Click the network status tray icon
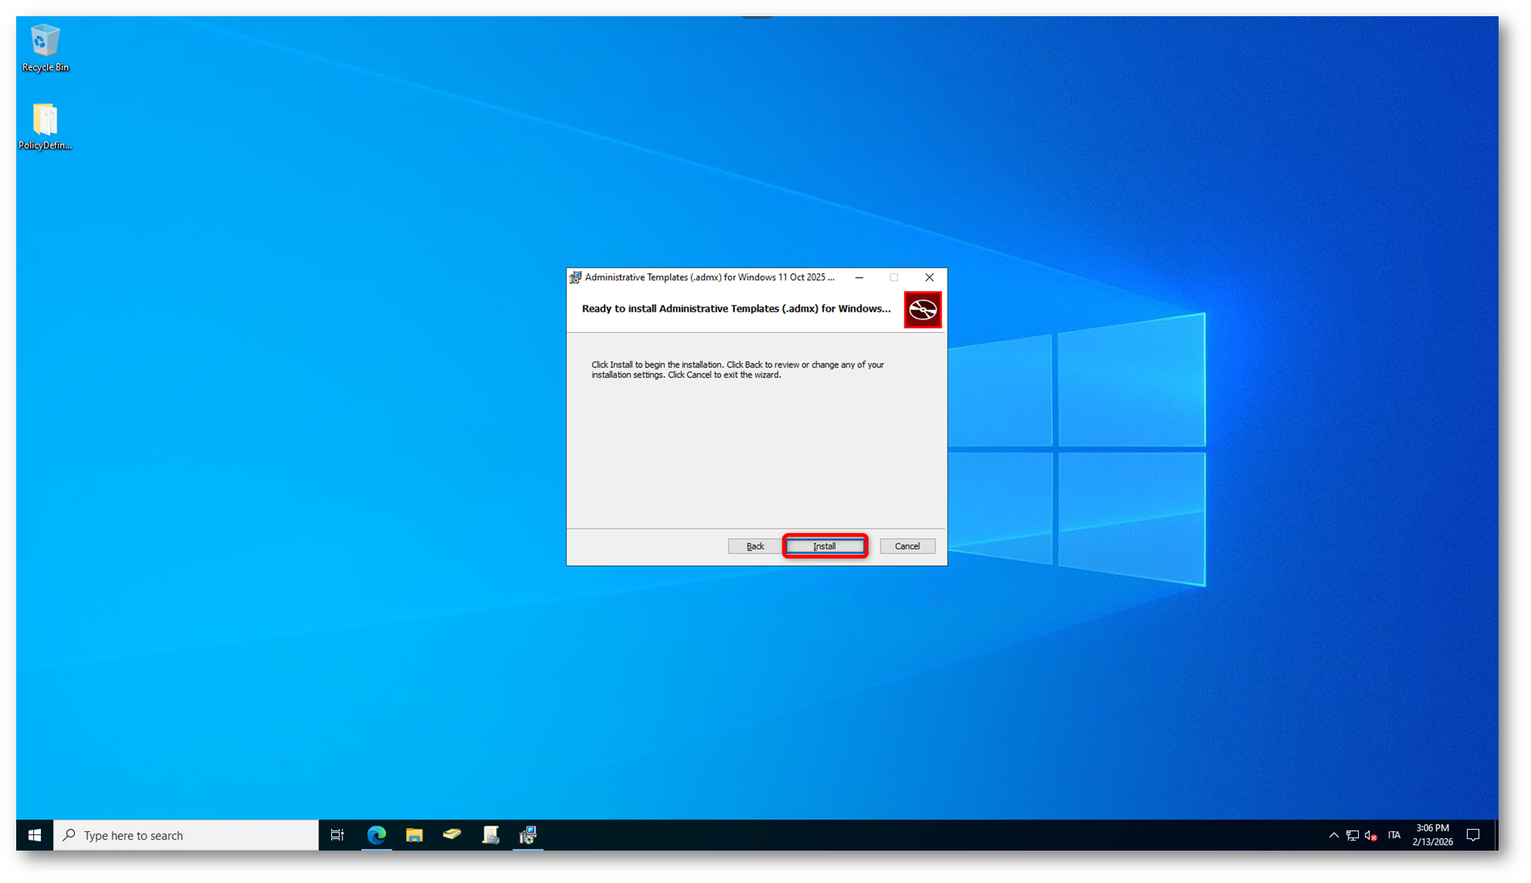 1352,835
